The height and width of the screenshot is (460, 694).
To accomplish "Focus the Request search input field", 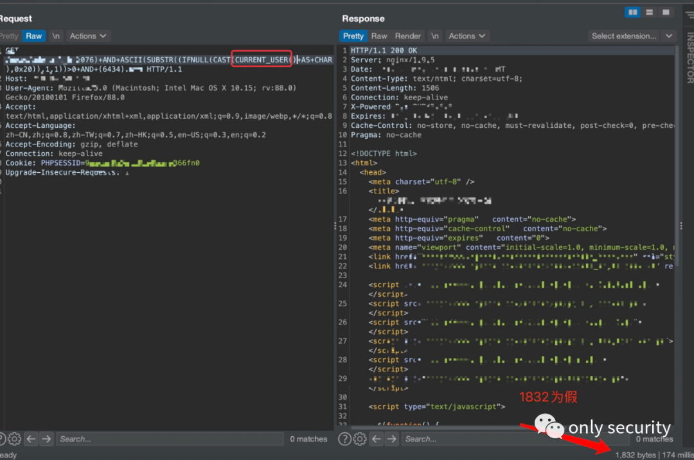I will click(170, 439).
